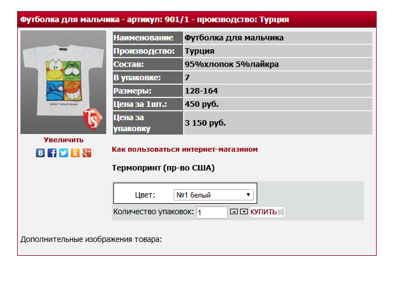This screenshot has height=289, width=401.
Task: Click the Производство label cell
Action: (148, 51)
